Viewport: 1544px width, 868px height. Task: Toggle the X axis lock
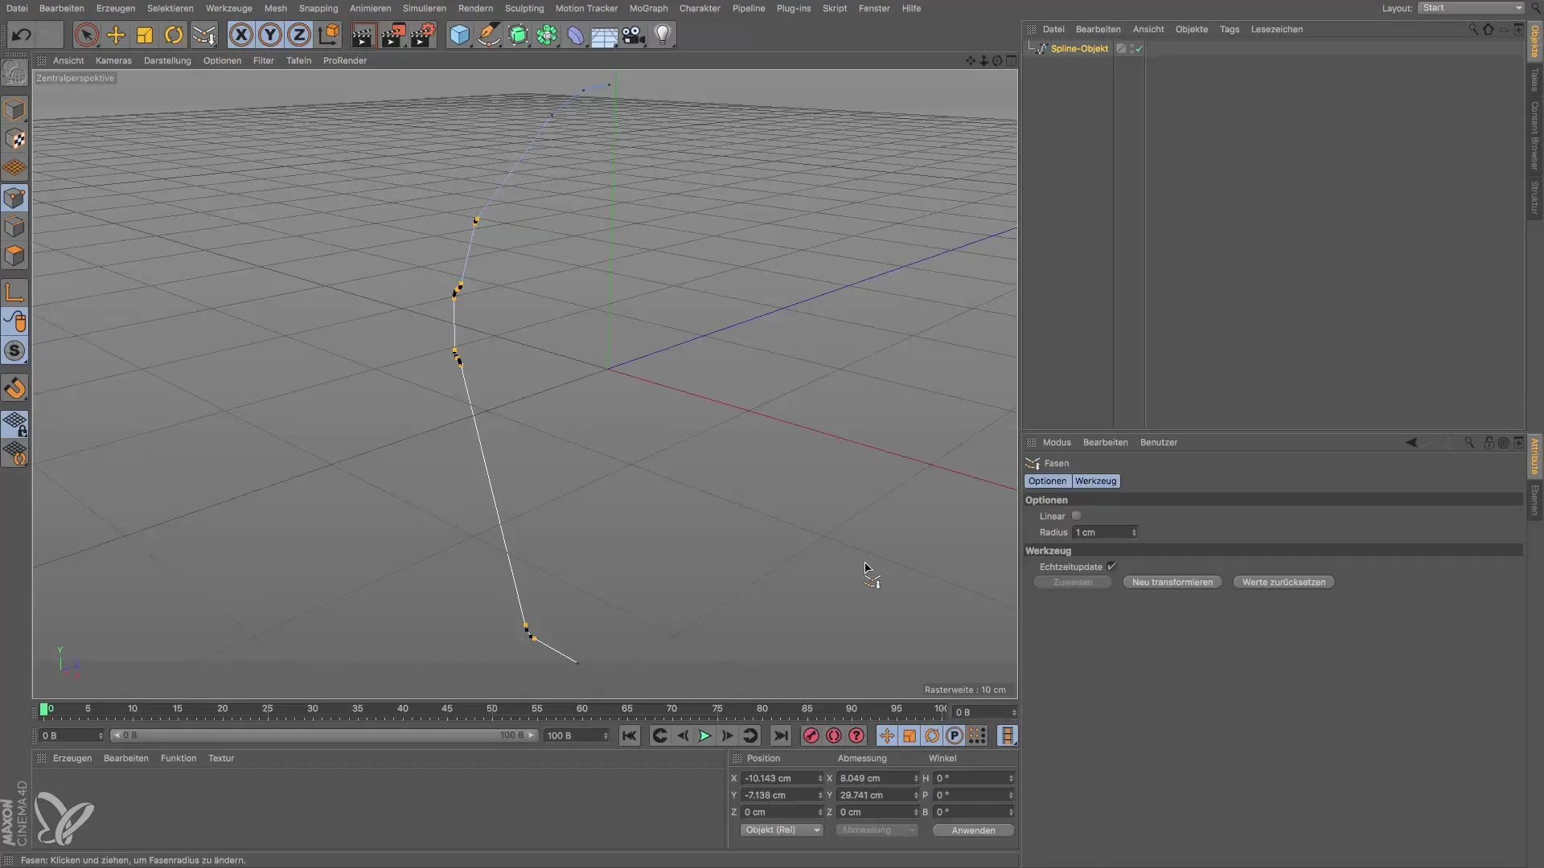point(240,35)
